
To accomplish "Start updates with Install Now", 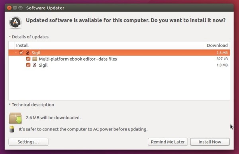I will pos(210,142).
